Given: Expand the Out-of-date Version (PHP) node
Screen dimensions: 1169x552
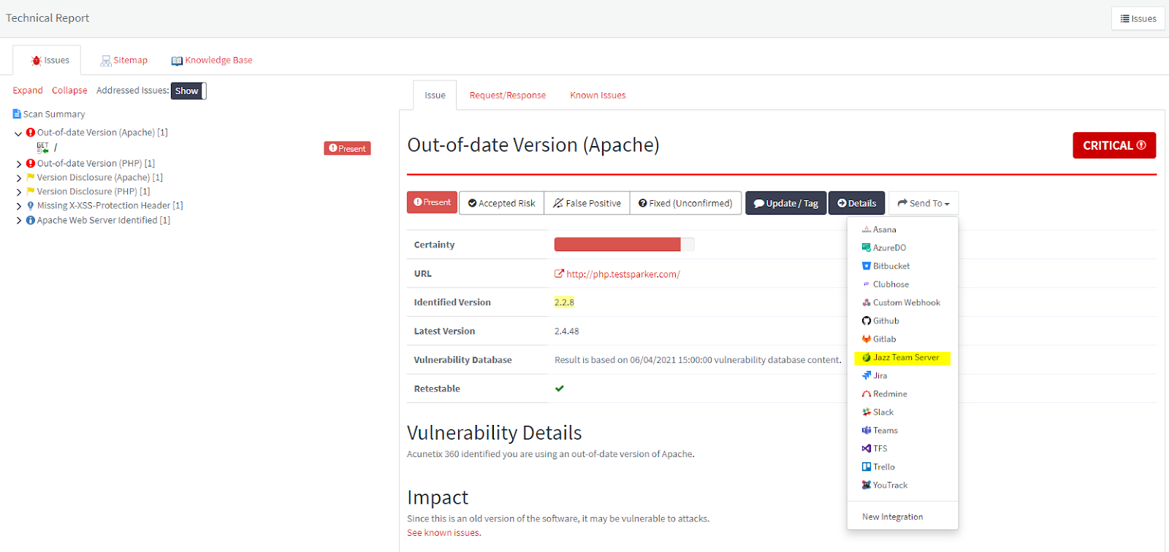Looking at the screenshot, I should pos(18,164).
